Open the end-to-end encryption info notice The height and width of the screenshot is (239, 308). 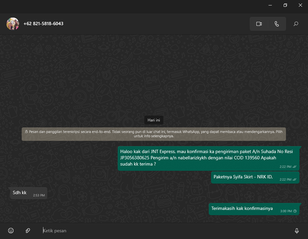click(x=154, y=134)
